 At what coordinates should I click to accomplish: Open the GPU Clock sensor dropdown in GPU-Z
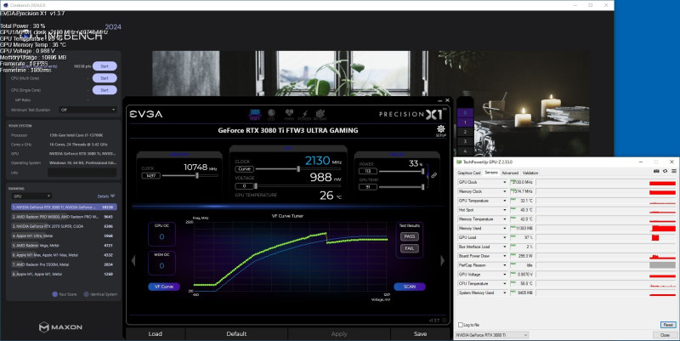pyautogui.click(x=504, y=182)
